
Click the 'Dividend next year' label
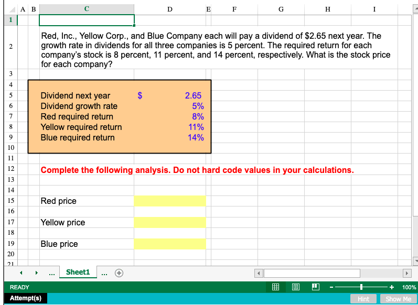pyautogui.click(x=75, y=95)
